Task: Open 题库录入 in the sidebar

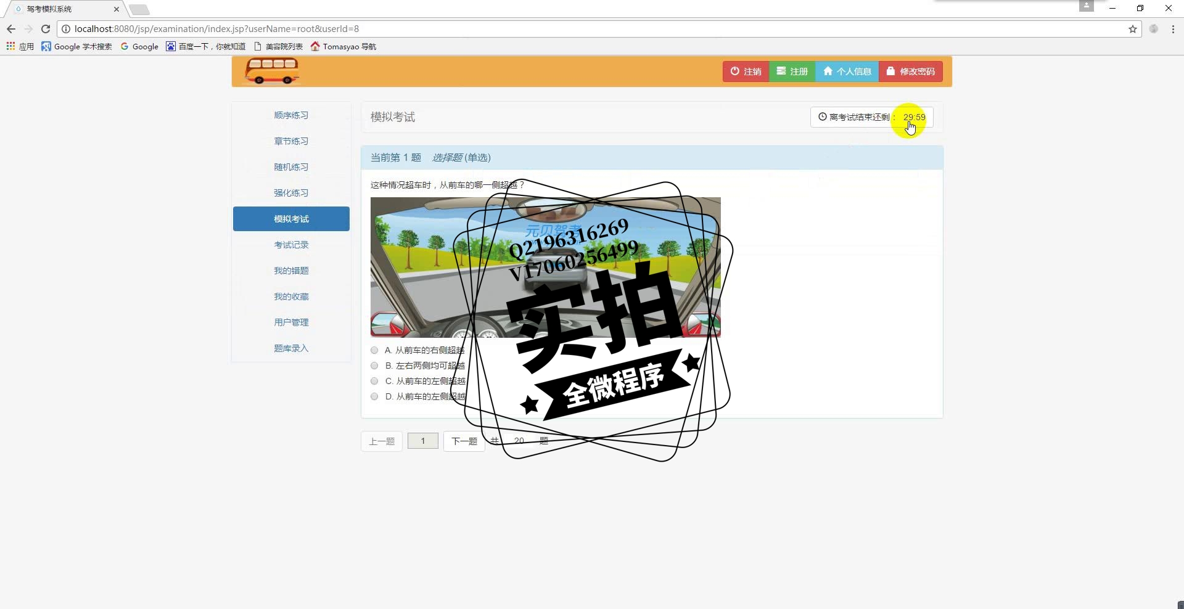Action: (291, 348)
